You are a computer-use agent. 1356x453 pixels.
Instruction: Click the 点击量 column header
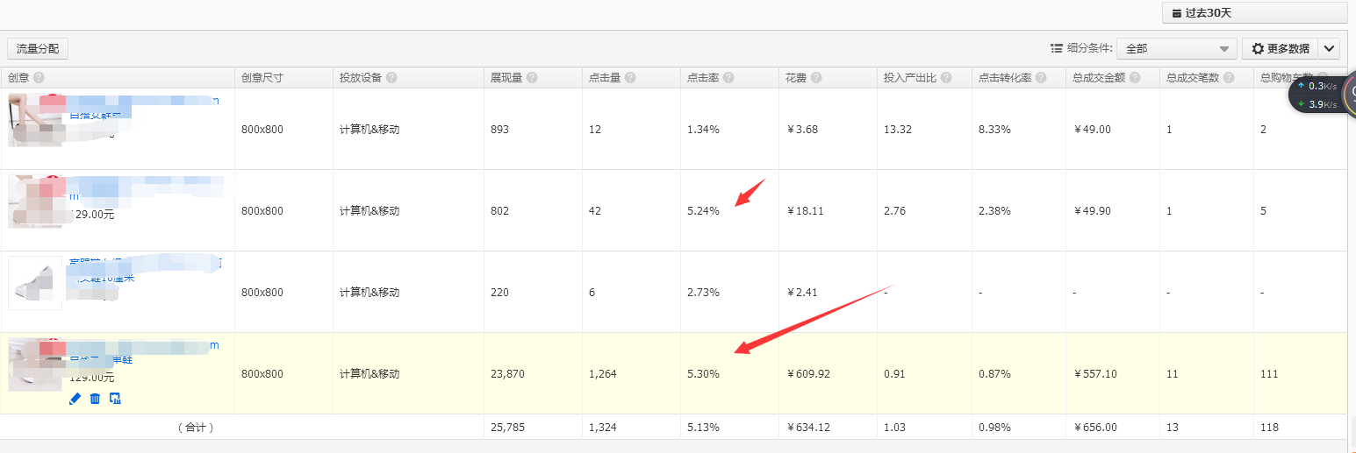[x=605, y=78]
